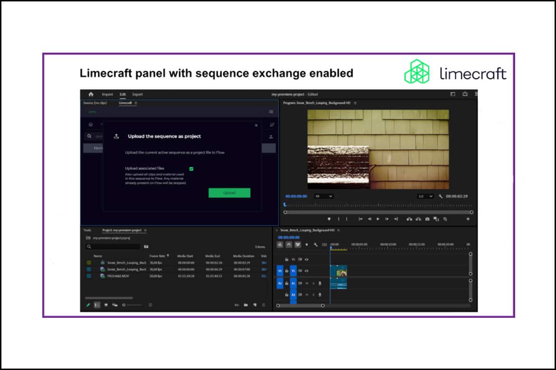Click the sort order icon in Limecraft panel
The width and height of the screenshot is (556, 370).
click(x=272, y=125)
